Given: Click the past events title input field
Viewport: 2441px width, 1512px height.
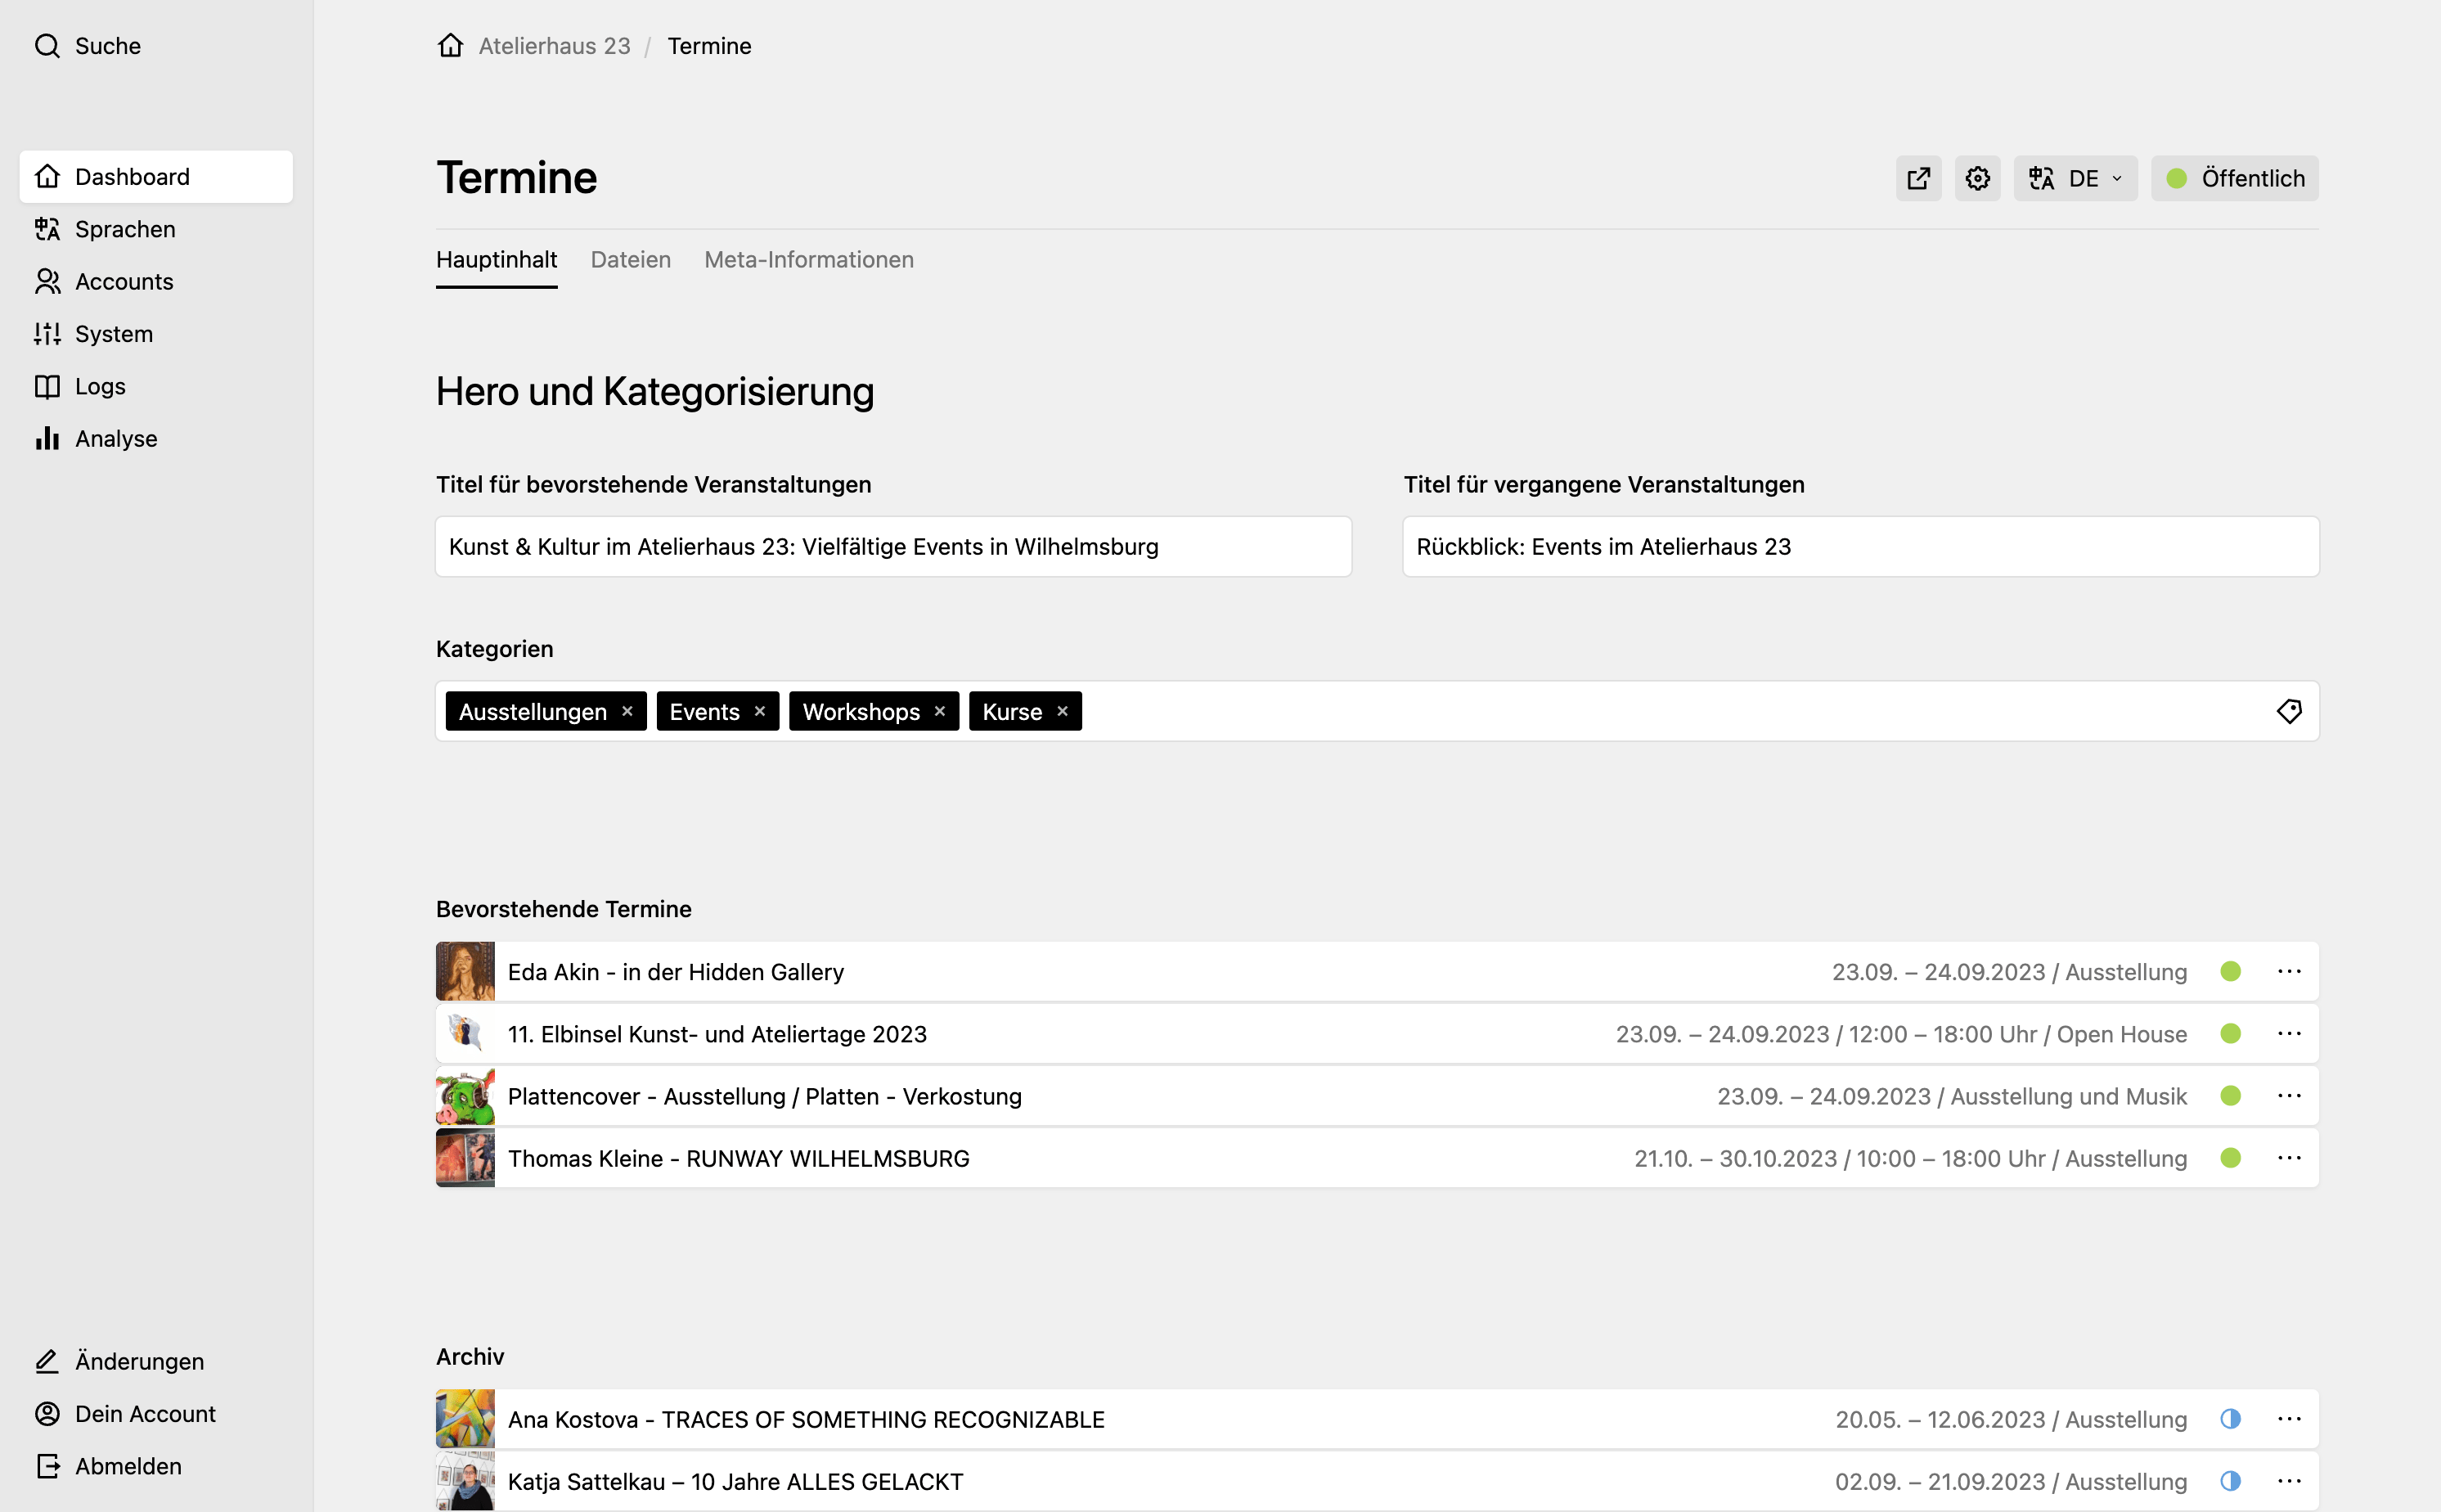Looking at the screenshot, I should pyautogui.click(x=1860, y=546).
